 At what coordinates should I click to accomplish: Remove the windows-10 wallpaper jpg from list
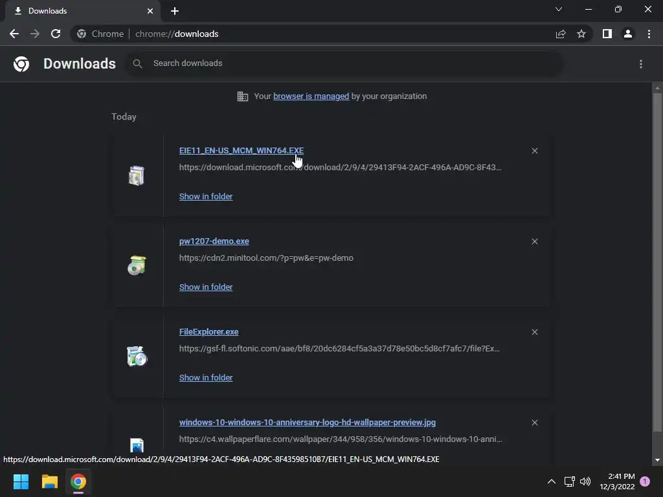click(x=534, y=423)
